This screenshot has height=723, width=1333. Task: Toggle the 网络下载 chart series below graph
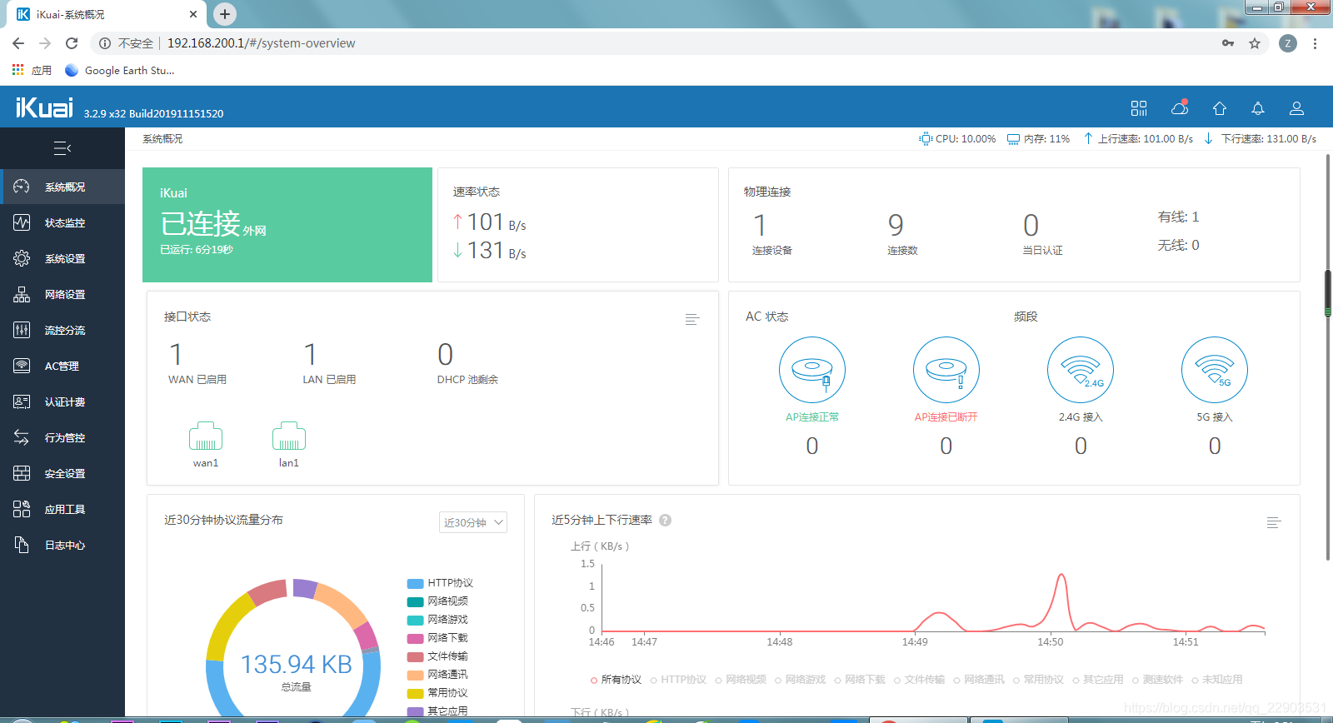click(x=859, y=680)
